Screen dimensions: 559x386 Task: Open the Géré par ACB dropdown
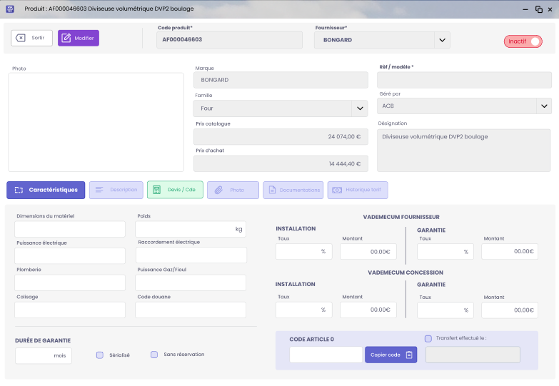(x=544, y=106)
